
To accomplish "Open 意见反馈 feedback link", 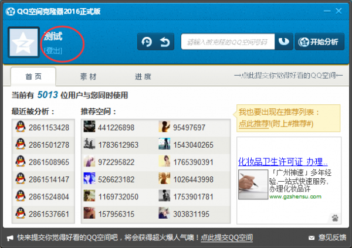I will pyautogui.click(x=332, y=237).
